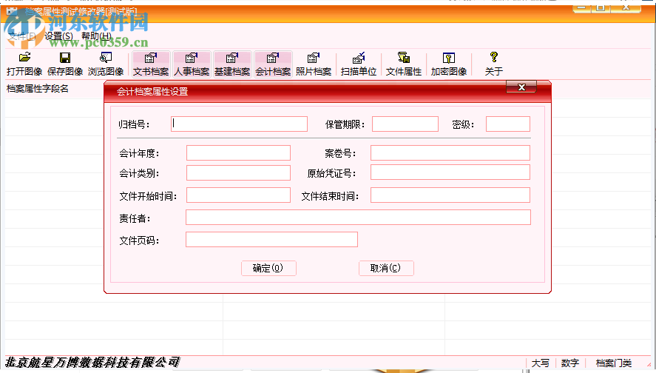Click the 数字 status bar indicator
656x373 pixels.
[569, 363]
